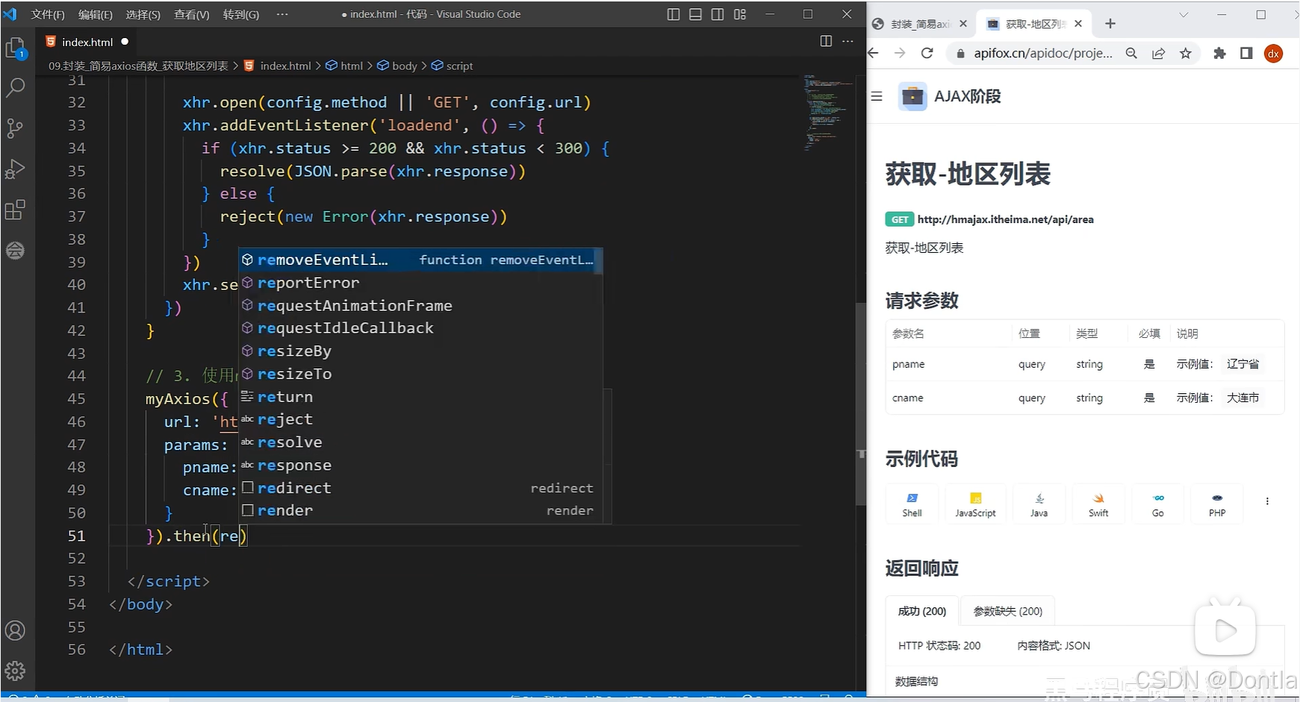Open more code examples menu

(1267, 501)
